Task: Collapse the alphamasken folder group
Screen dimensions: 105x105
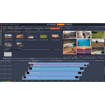Action: tap(4, 50)
